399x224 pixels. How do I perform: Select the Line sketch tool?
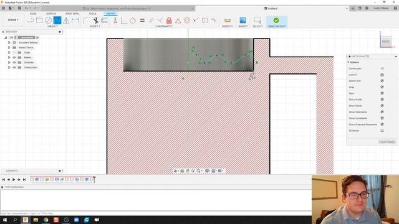click(x=31, y=21)
